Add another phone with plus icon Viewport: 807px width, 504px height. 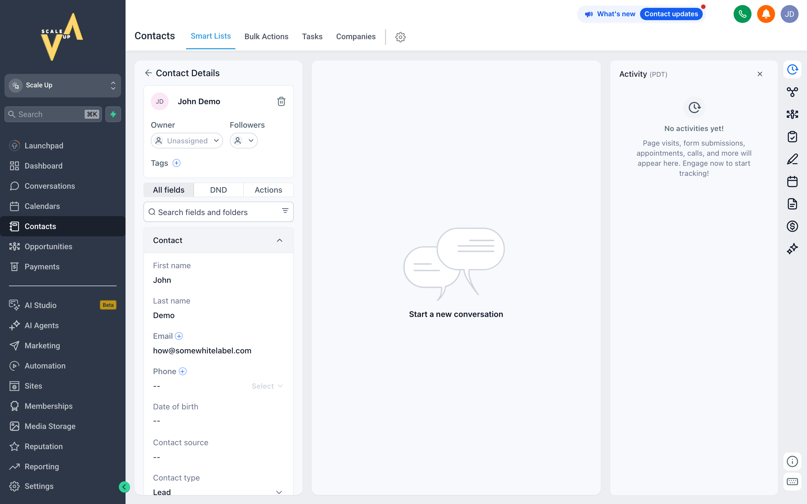(x=183, y=371)
